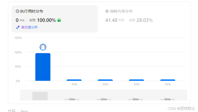Click the 代码 label below the chart
Image resolution: width=198 pixels, height=112 pixels.
coord(12,111)
